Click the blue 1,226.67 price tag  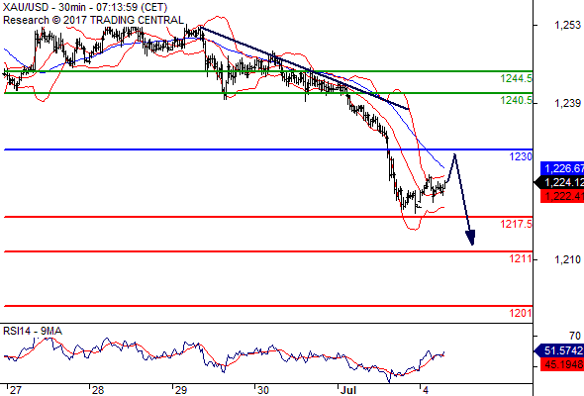pyautogui.click(x=562, y=168)
